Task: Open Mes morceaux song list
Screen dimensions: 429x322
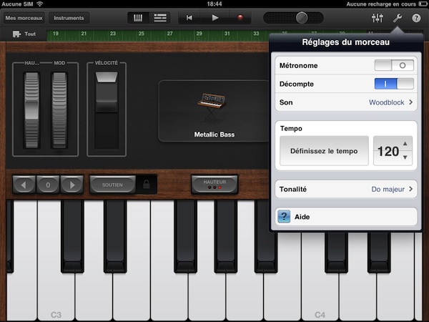Action: (24, 18)
